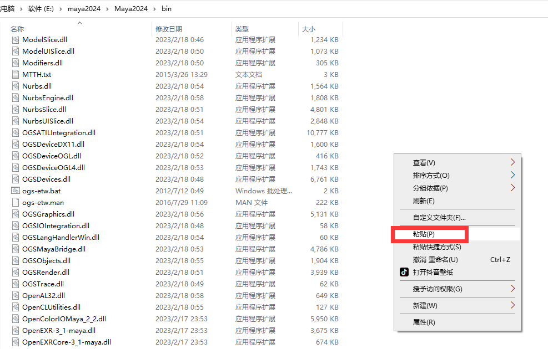
Task: Click the ModelSlice.dll file icon
Action: click(16, 40)
